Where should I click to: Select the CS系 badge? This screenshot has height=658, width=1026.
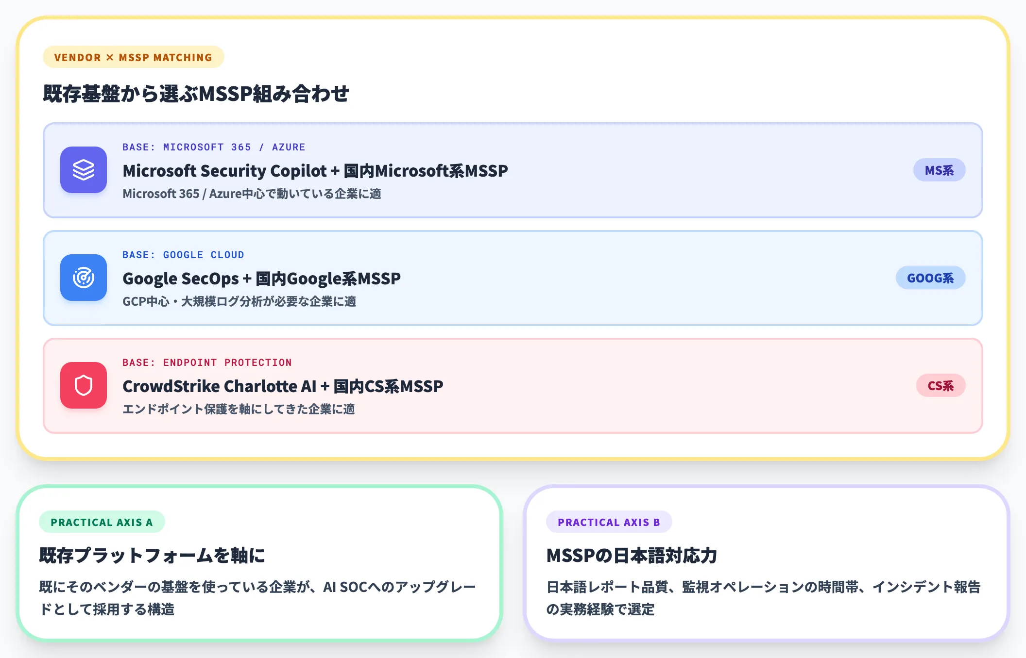[x=940, y=386]
